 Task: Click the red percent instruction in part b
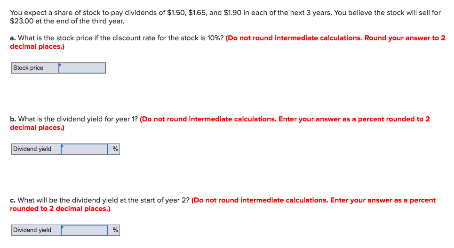click(220, 123)
